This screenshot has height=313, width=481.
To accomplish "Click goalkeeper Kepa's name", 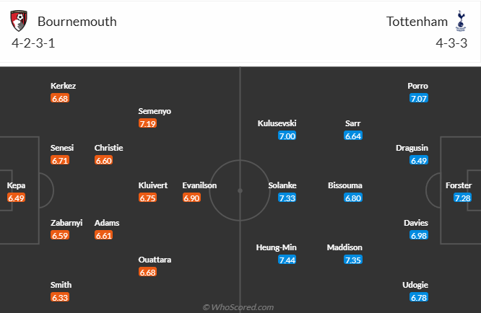I will 16,185.
